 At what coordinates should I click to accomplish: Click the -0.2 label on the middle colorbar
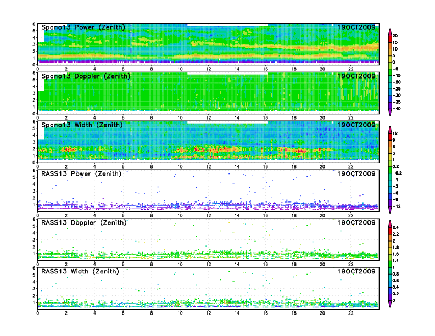click(x=397, y=173)
